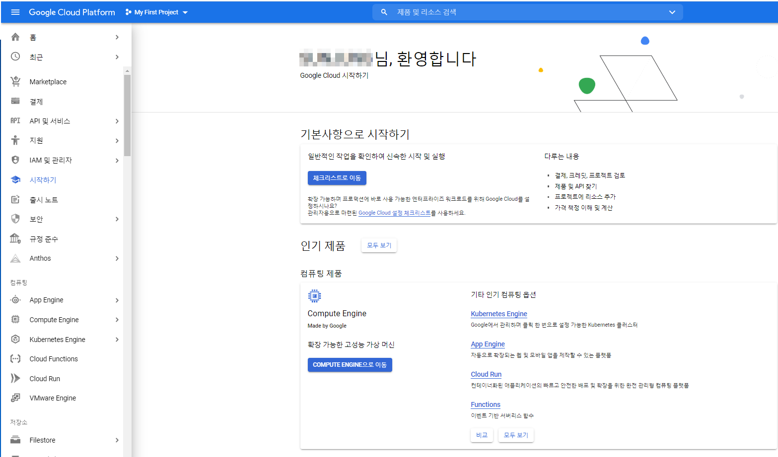Viewport: 778px width, 457px height.
Task: Expand the 홈 submenu chevron
Action: click(117, 37)
